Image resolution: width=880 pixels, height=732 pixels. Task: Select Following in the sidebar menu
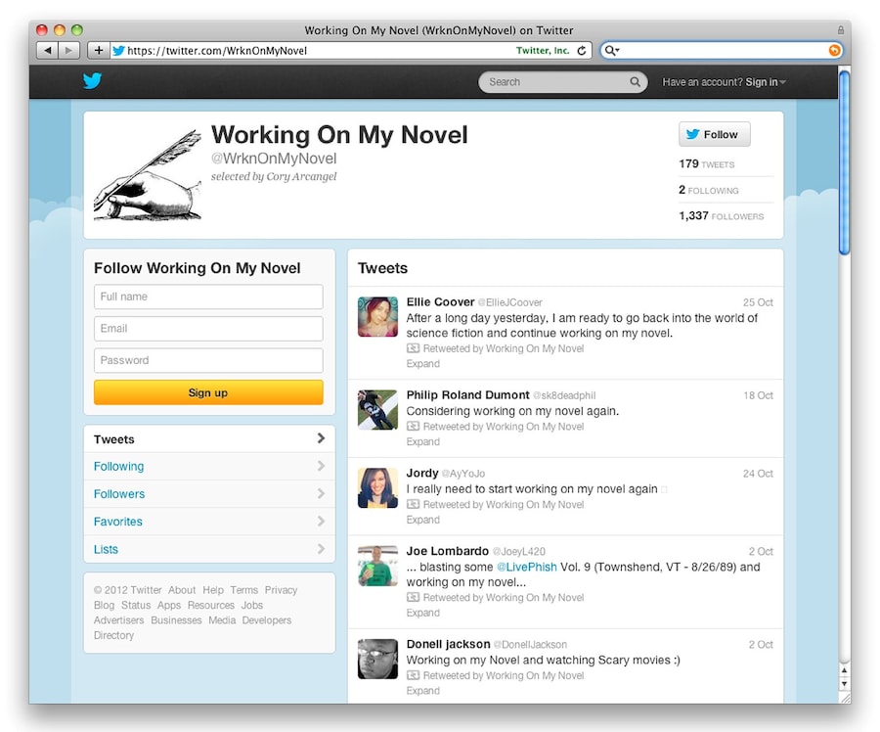119,467
